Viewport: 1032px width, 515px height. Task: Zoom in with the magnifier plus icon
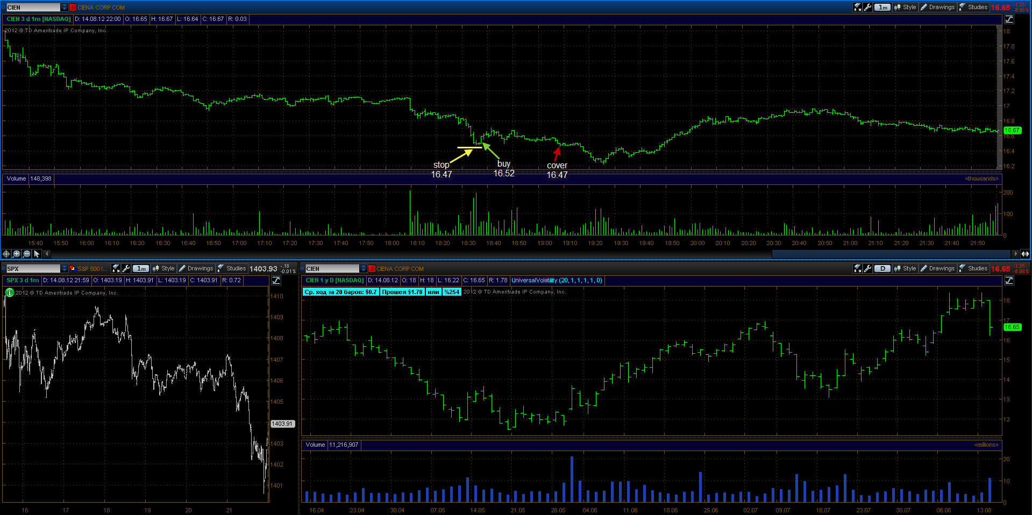(17, 254)
